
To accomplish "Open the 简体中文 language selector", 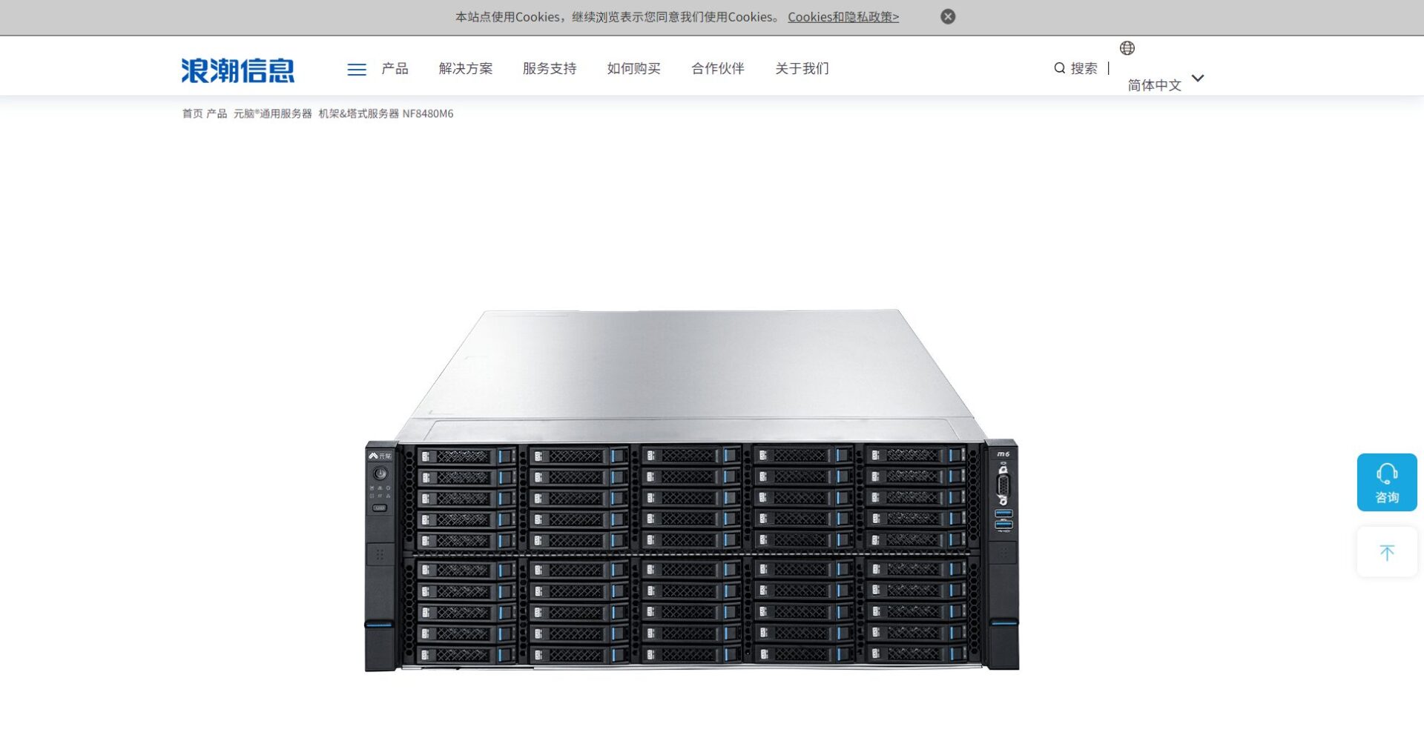I will [x=1154, y=85].
